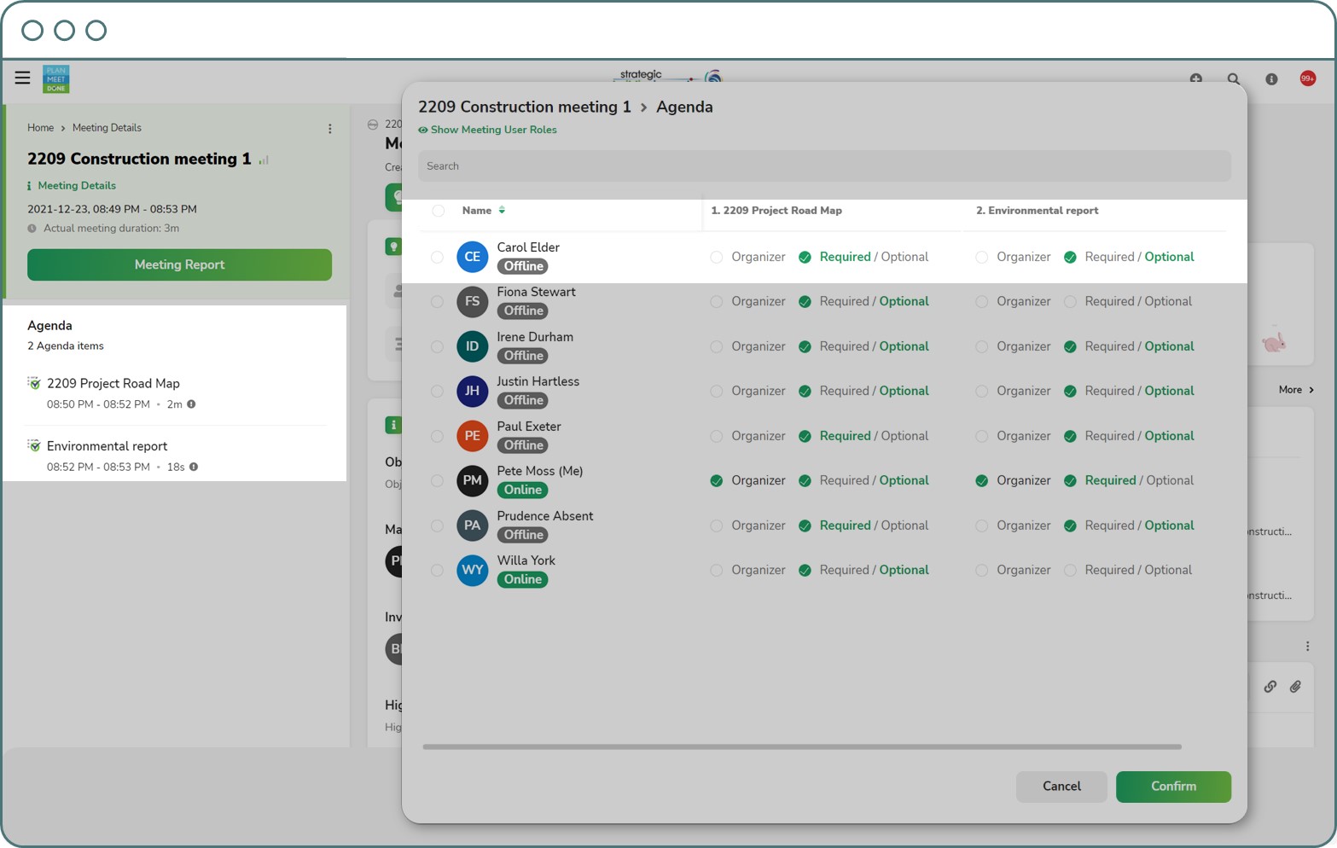Click the paperclip attachment icon
This screenshot has height=848, width=1337.
[1295, 687]
